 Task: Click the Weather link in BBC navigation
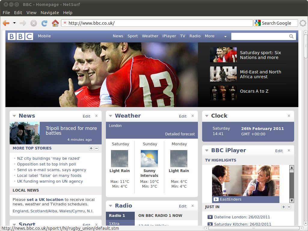[x=150, y=36]
